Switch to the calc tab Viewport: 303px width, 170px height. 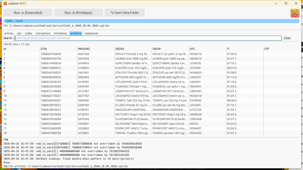19,33
